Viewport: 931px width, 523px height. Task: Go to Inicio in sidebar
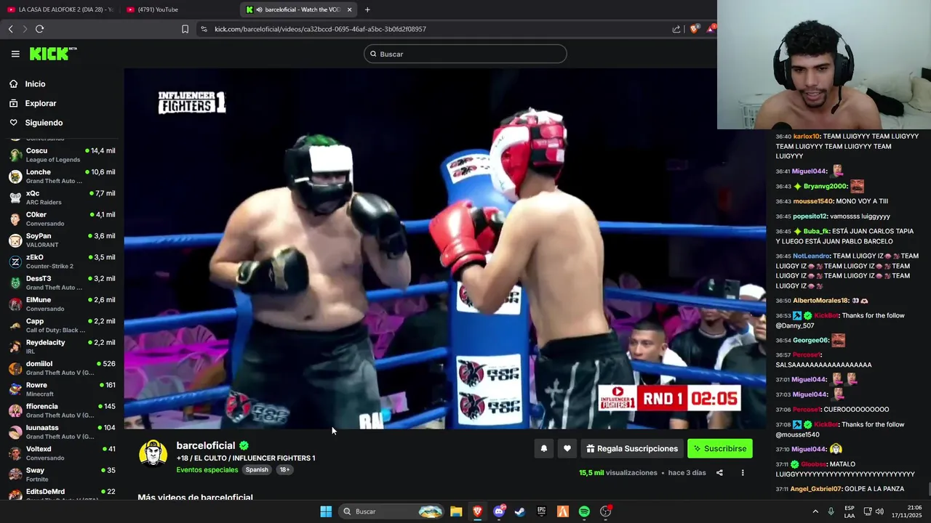tap(35, 84)
